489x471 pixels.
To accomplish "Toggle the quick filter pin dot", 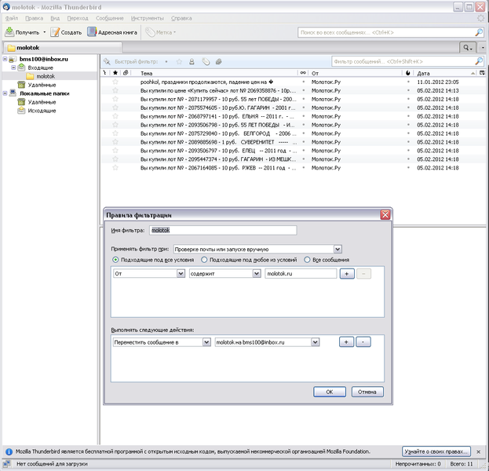I will 166,61.
